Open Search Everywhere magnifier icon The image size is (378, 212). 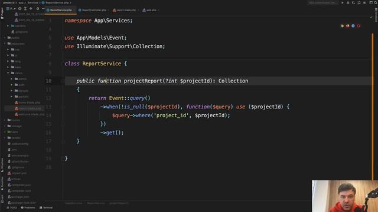point(376,2)
